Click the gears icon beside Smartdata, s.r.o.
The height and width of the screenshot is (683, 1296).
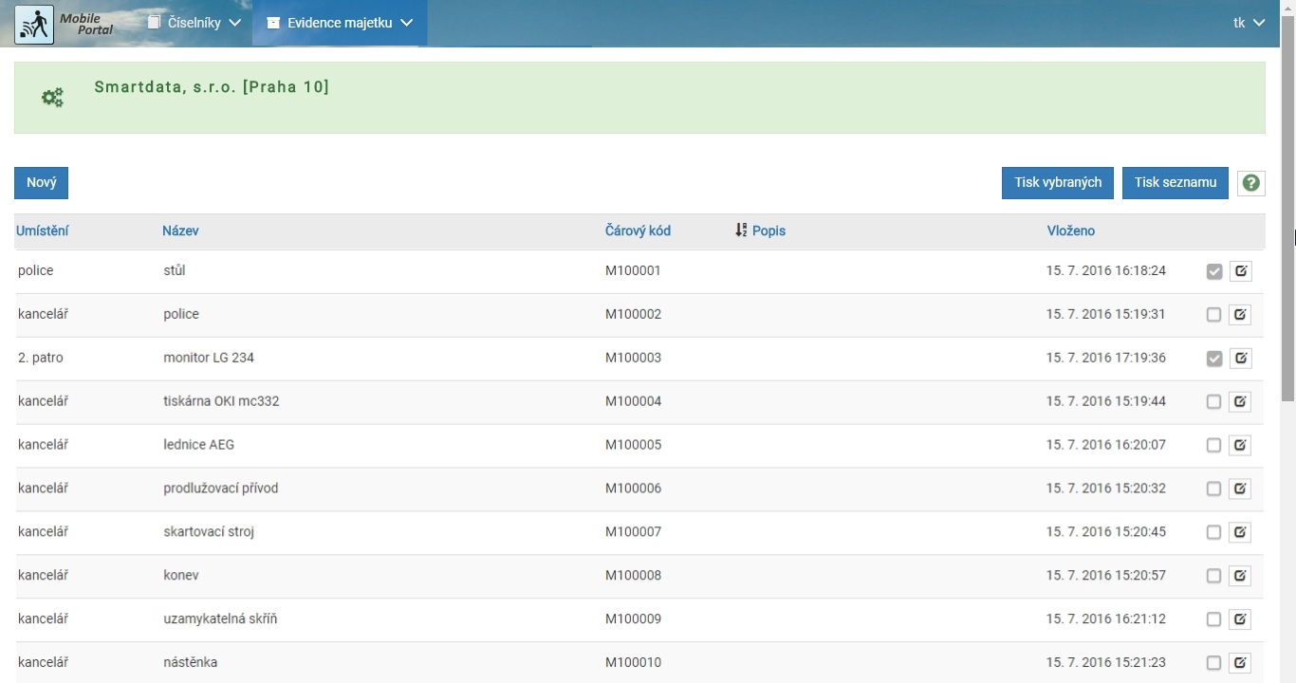pyautogui.click(x=52, y=97)
